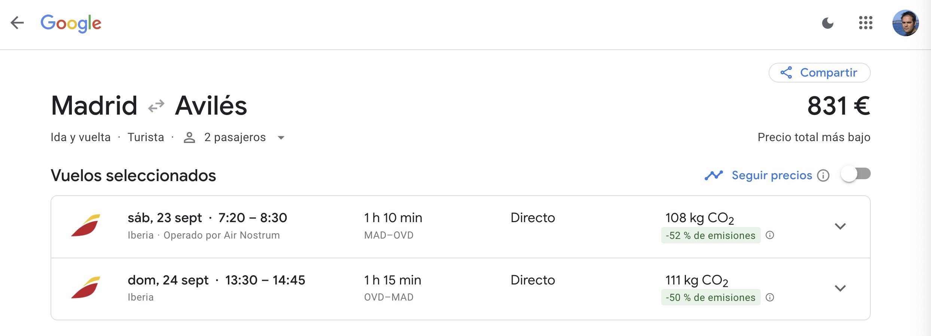Click the Seguir precios info icon
The height and width of the screenshot is (336, 931).
point(823,175)
